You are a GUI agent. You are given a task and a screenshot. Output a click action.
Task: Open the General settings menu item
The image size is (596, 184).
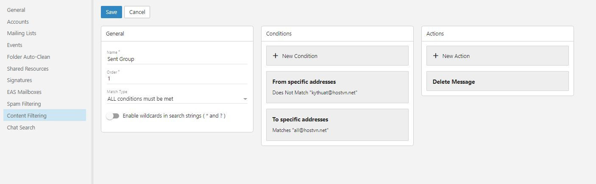pos(16,10)
